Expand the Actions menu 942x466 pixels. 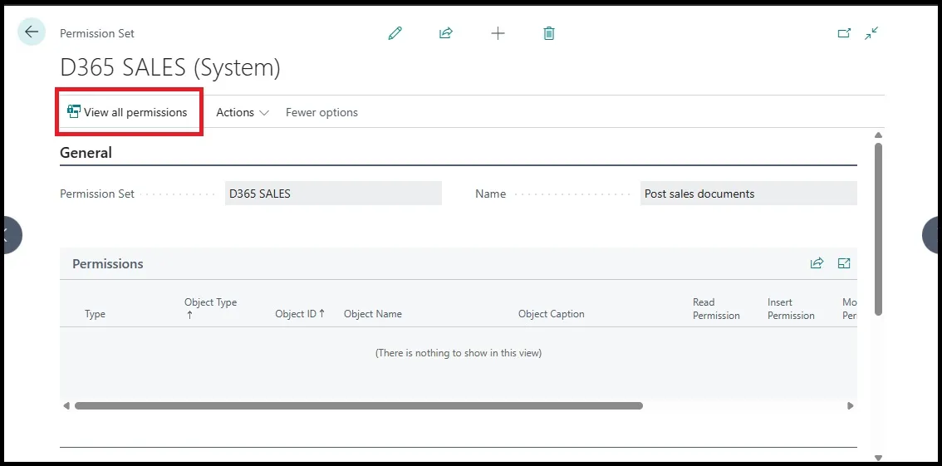tap(242, 112)
